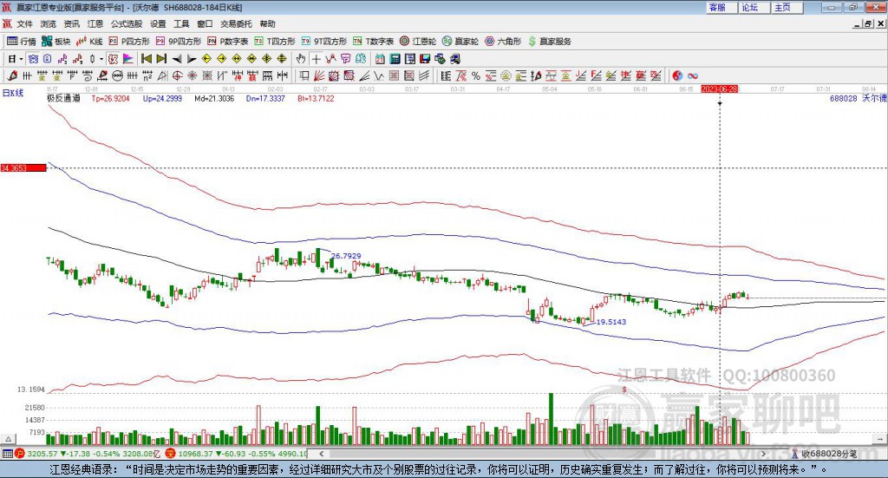Click the save floppy disk icon
Image resolution: width=888 pixels, height=478 pixels.
425,59
